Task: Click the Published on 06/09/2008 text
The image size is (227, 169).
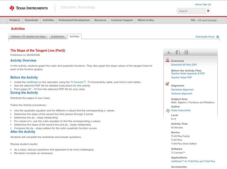Action: [25, 55]
